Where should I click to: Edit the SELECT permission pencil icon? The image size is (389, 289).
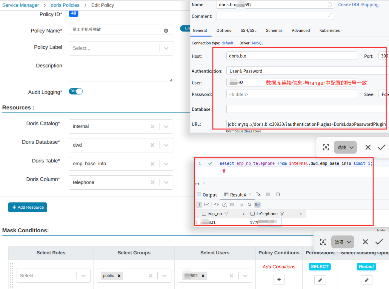tap(320, 280)
